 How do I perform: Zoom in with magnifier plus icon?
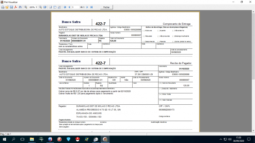click(x=26, y=7)
